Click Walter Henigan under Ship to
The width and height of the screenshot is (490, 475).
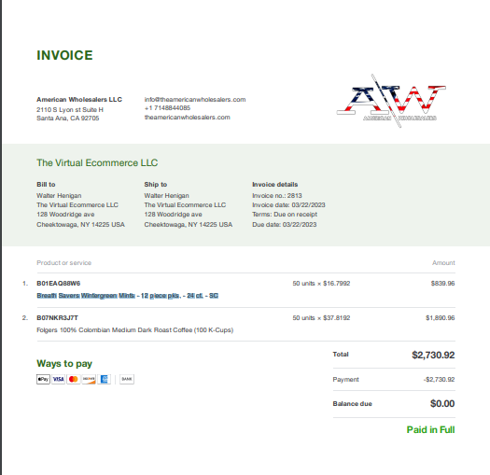coord(166,196)
